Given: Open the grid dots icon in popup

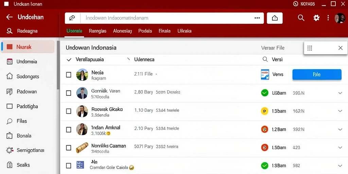Looking at the screenshot, I should tap(310, 48).
